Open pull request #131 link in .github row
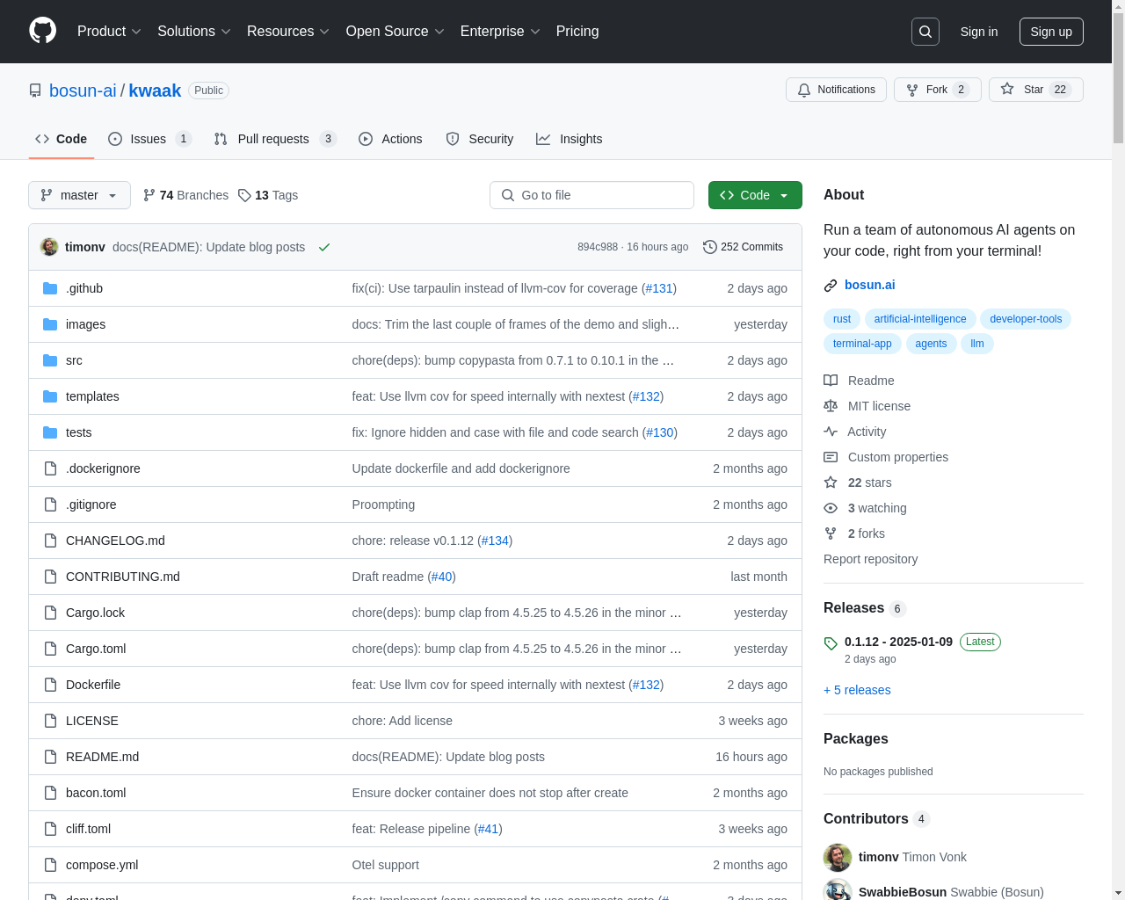This screenshot has height=900, width=1125. [x=659, y=288]
